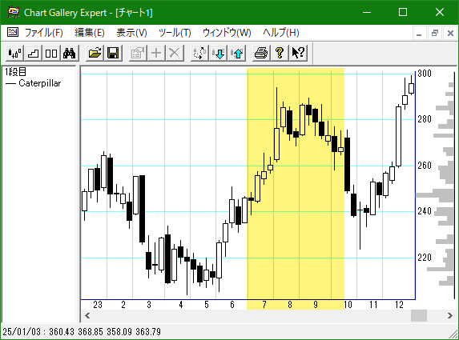Image resolution: width=459 pixels, height=340 pixels.
Task: Select the Caterpillar legend entry
Action: click(x=34, y=83)
